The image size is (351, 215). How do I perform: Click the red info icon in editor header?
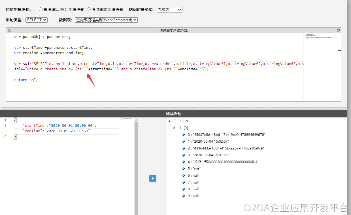(x=10, y=30)
